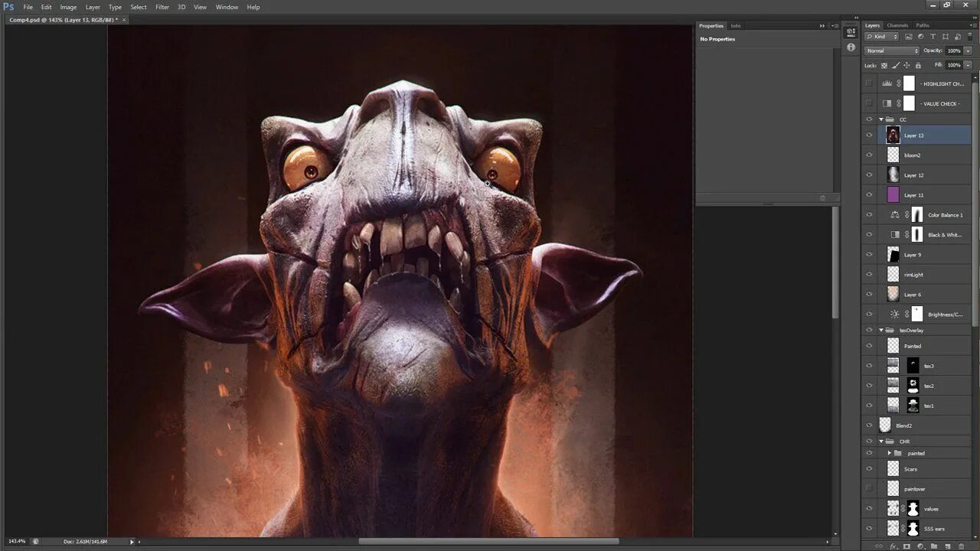
Task: Select Layer 11 purple thumbnail
Action: click(893, 195)
